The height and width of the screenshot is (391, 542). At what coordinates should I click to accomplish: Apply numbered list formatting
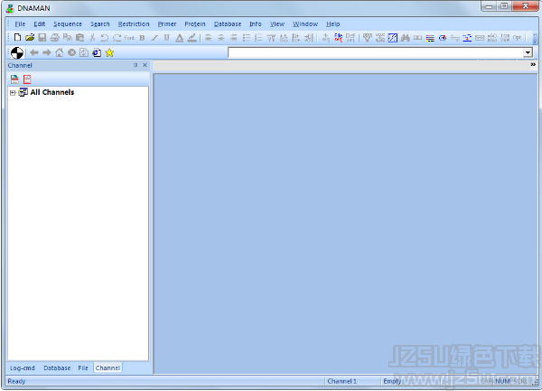[x=258, y=38]
